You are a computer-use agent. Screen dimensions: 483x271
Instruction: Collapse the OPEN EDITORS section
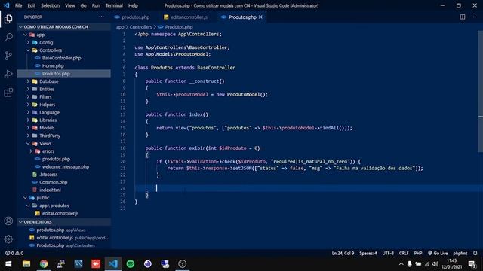pyautogui.click(x=64, y=222)
